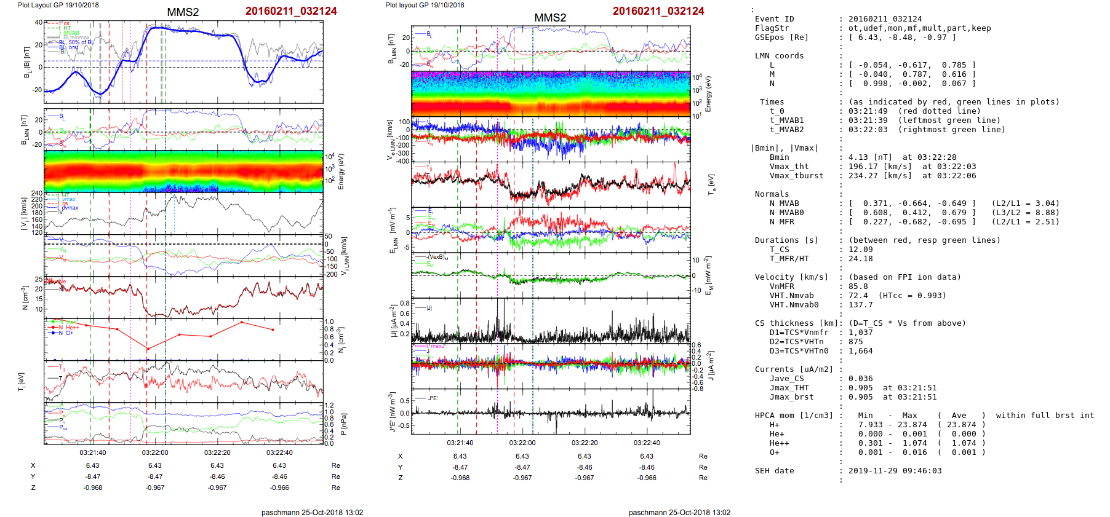Click the Jmax_brst row under Currents
The image size is (1110, 517).
coord(791,397)
